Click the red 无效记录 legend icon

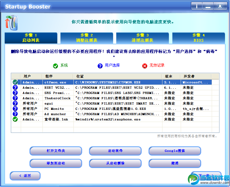coord(145,66)
